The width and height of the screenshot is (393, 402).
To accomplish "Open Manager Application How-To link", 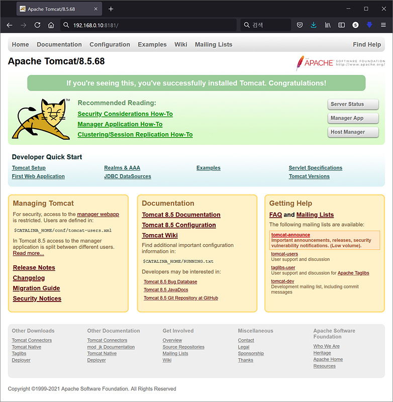I will click(120, 124).
